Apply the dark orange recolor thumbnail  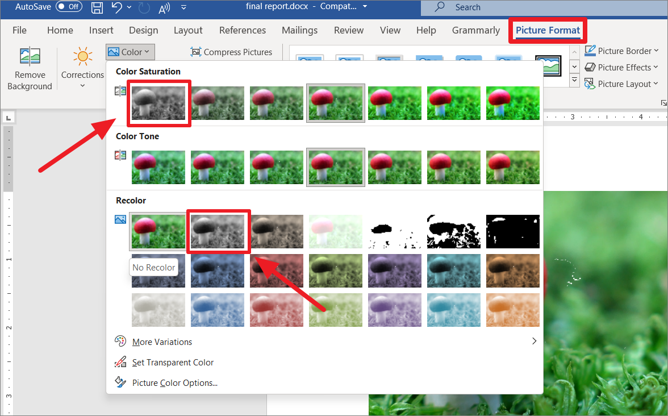(x=513, y=271)
